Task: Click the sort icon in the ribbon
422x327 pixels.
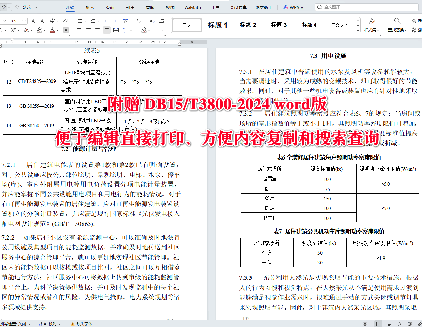Action: pyautogui.click(x=152, y=21)
